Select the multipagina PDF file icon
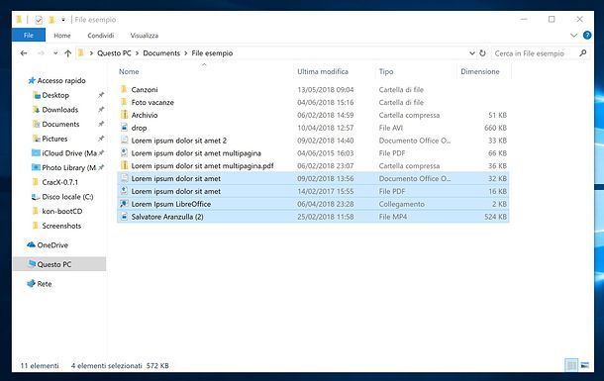Image resolution: width=604 pixels, height=381 pixels. coord(124,153)
